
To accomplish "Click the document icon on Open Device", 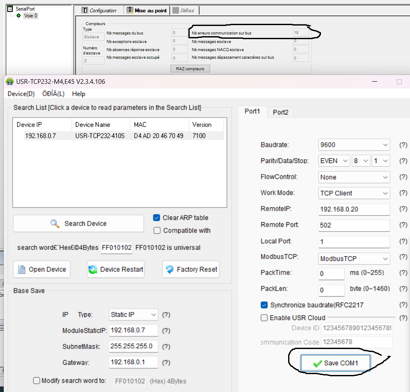I will coord(22,269).
